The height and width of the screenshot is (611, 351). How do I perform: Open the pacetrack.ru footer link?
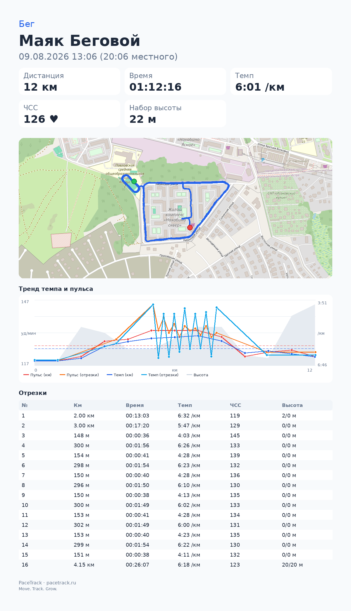(x=61, y=583)
